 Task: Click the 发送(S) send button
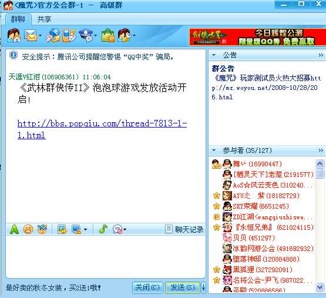[x=183, y=288]
